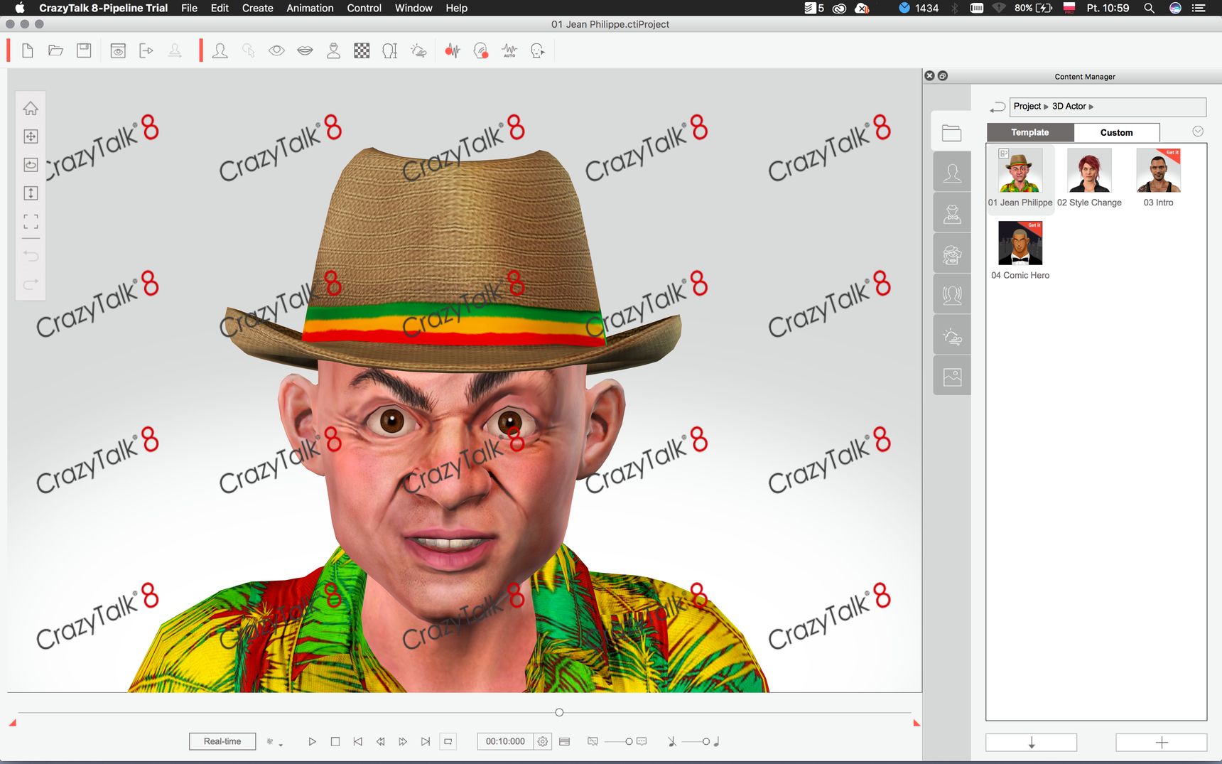Image resolution: width=1222 pixels, height=764 pixels.
Task: Toggle the Real-time playback mode
Action: [x=222, y=741]
